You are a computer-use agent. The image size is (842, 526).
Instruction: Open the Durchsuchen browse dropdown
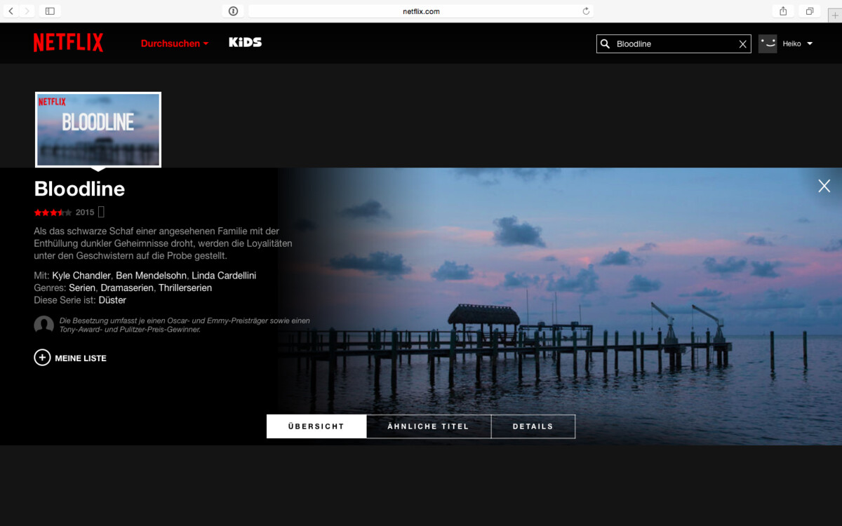click(175, 43)
